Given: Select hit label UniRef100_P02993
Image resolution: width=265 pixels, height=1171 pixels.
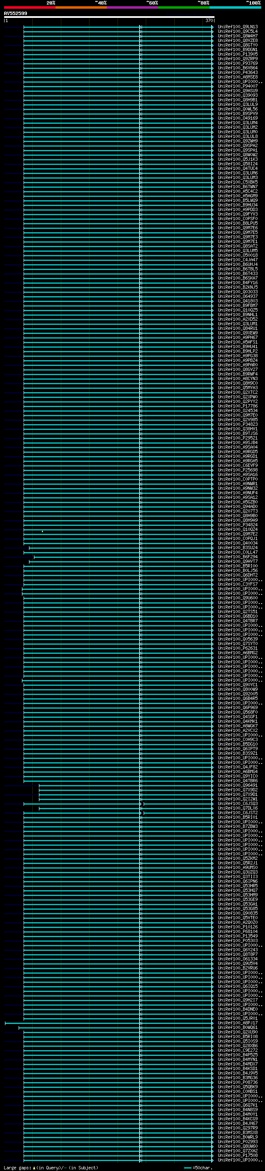Looking at the screenshot, I should tap(238, 1141).
